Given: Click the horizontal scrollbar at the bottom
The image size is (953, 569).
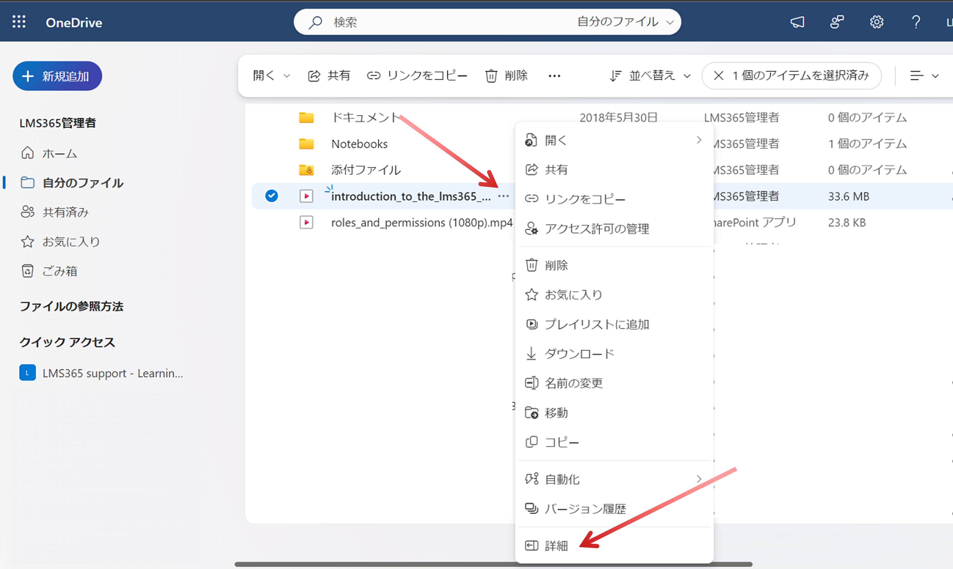Looking at the screenshot, I should (x=493, y=564).
